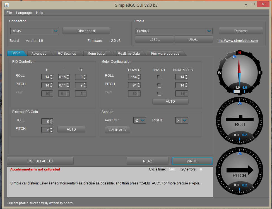This screenshot has height=209, width=272.
Task: Click the ROLL I field showing 0.15
Action: coord(62,77)
